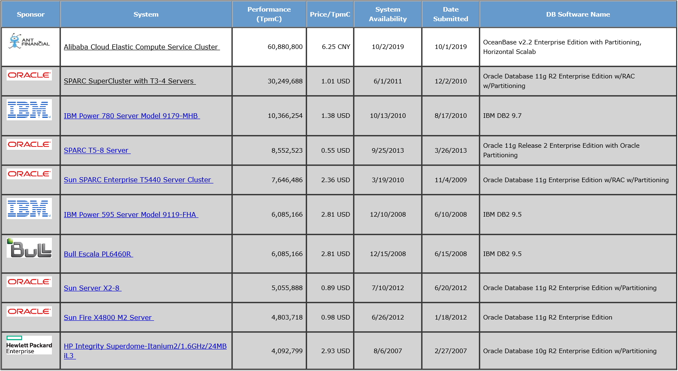The width and height of the screenshot is (678, 371).
Task: Select the 12/10/2008 availability date
Action: point(388,215)
